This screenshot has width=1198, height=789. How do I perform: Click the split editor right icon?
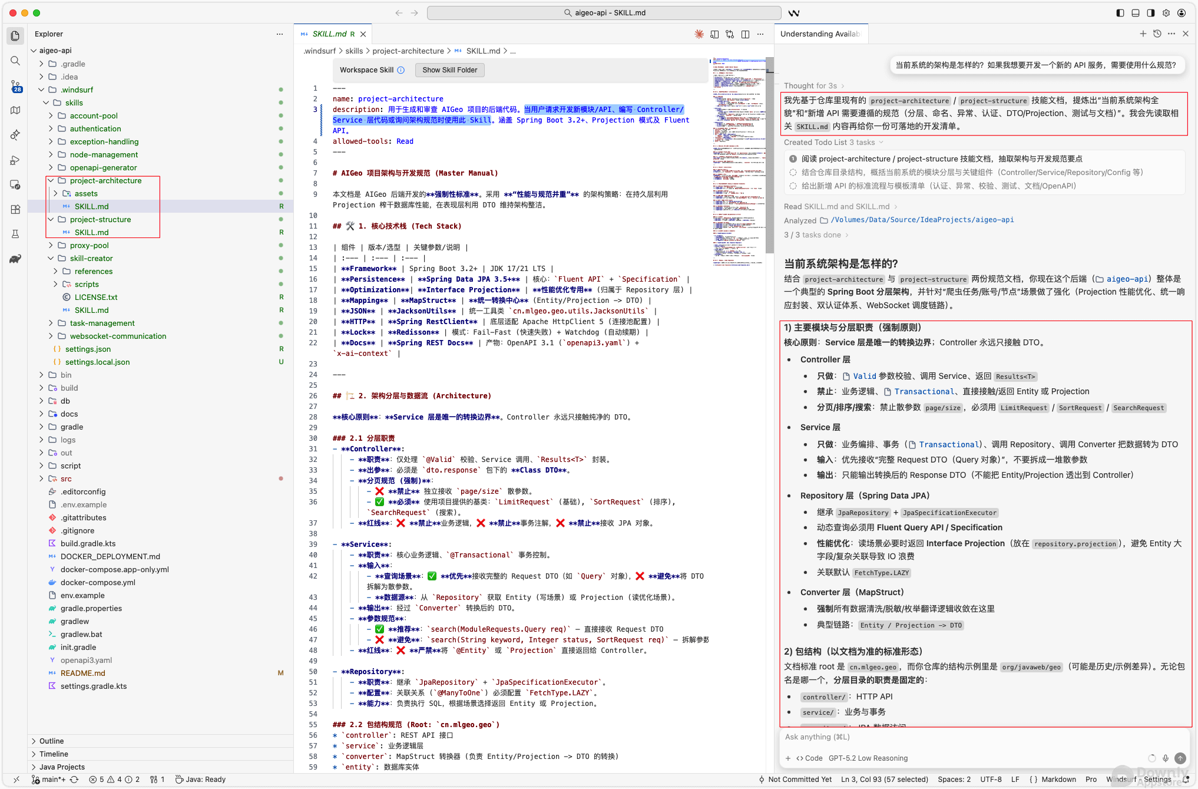point(745,34)
